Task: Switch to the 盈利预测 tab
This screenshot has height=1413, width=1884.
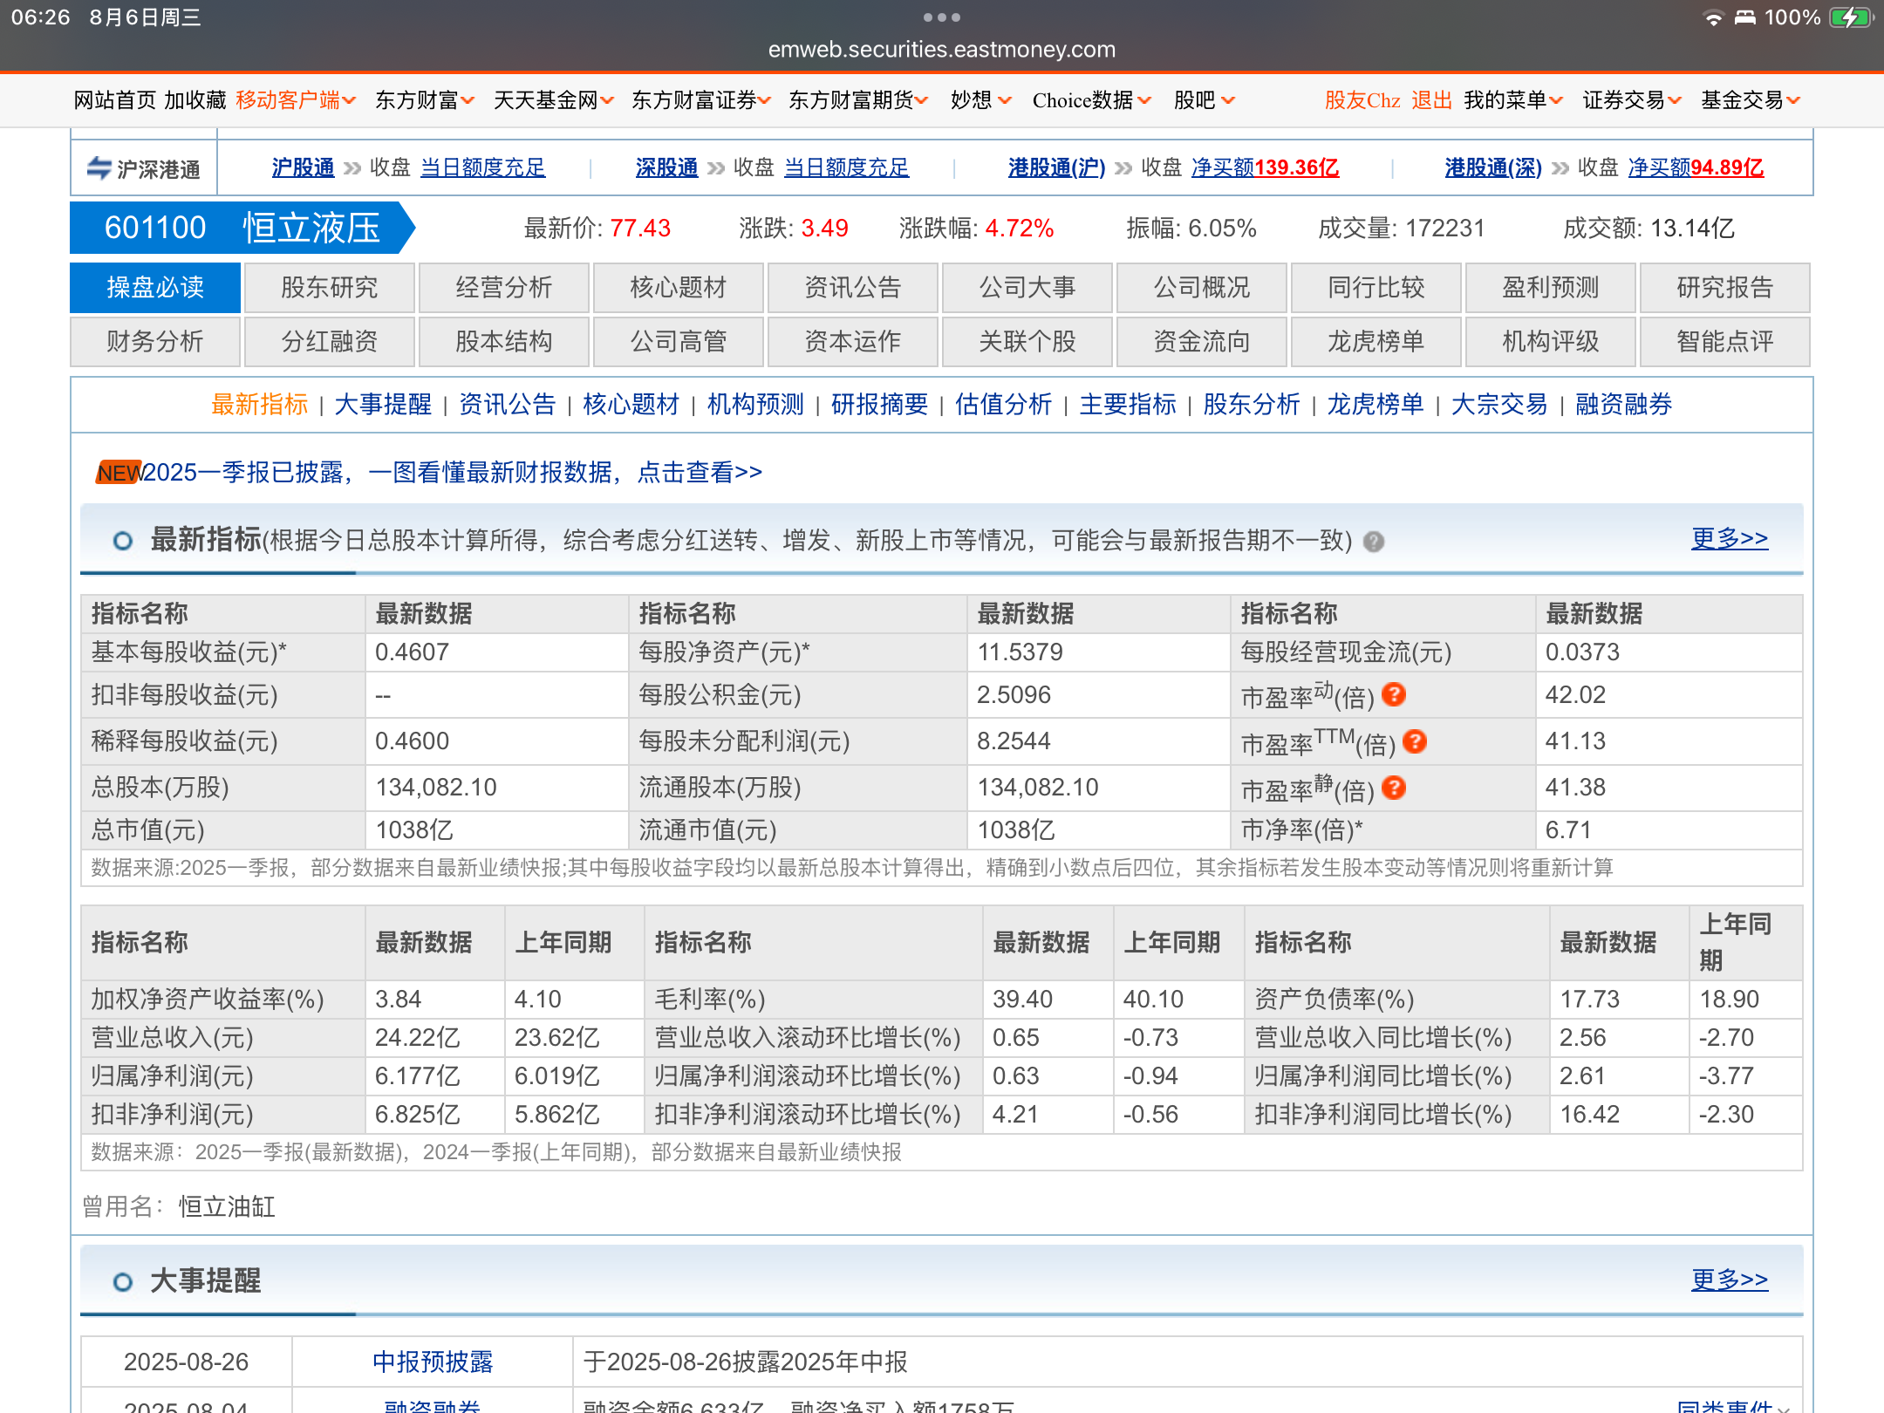Action: pos(1551,287)
